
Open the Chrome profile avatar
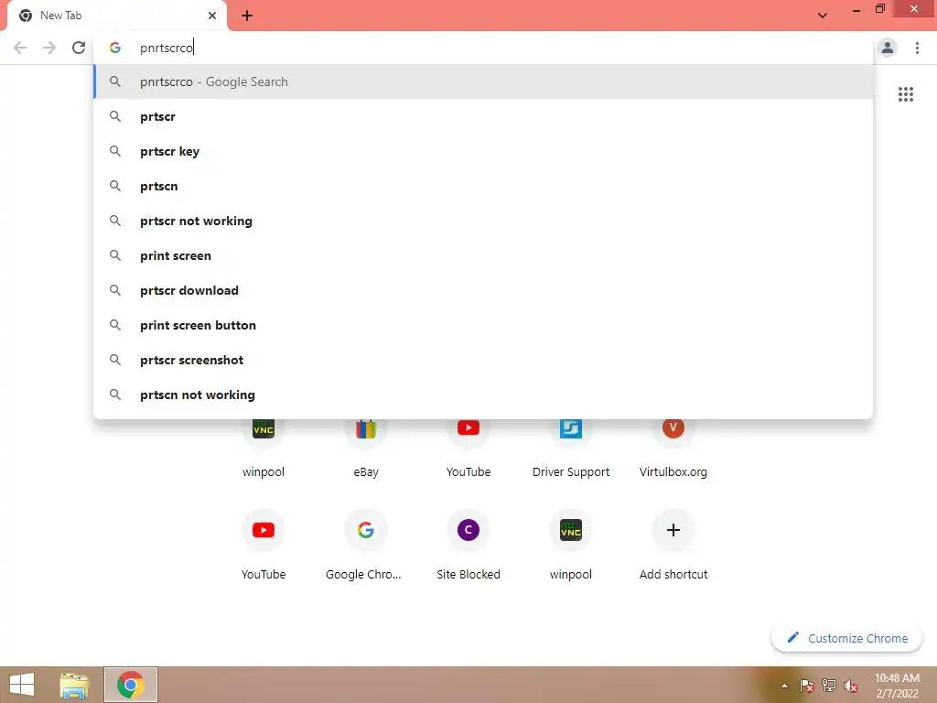(x=888, y=48)
